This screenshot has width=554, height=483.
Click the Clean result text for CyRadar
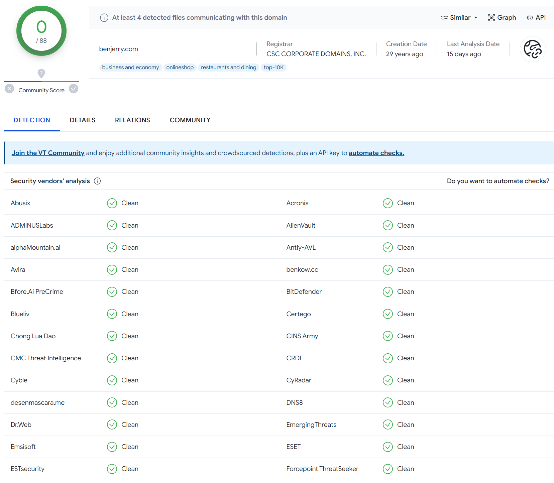point(406,380)
